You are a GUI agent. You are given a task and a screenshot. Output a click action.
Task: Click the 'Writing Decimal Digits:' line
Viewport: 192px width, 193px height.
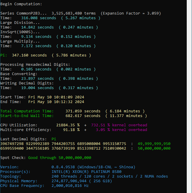[x=27, y=83]
